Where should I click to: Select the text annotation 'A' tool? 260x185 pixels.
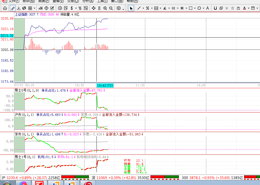208,8
